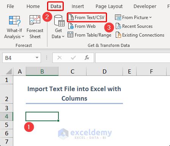
Task: Select column C header
Action: point(72,71)
